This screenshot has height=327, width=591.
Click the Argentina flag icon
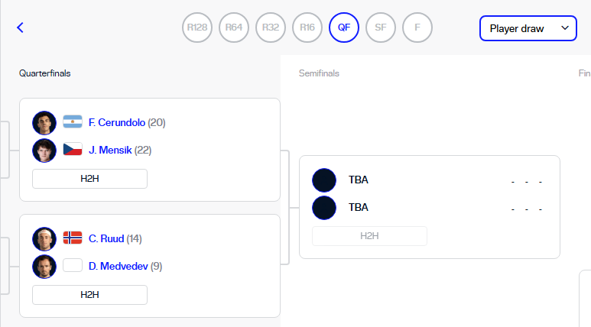point(73,121)
